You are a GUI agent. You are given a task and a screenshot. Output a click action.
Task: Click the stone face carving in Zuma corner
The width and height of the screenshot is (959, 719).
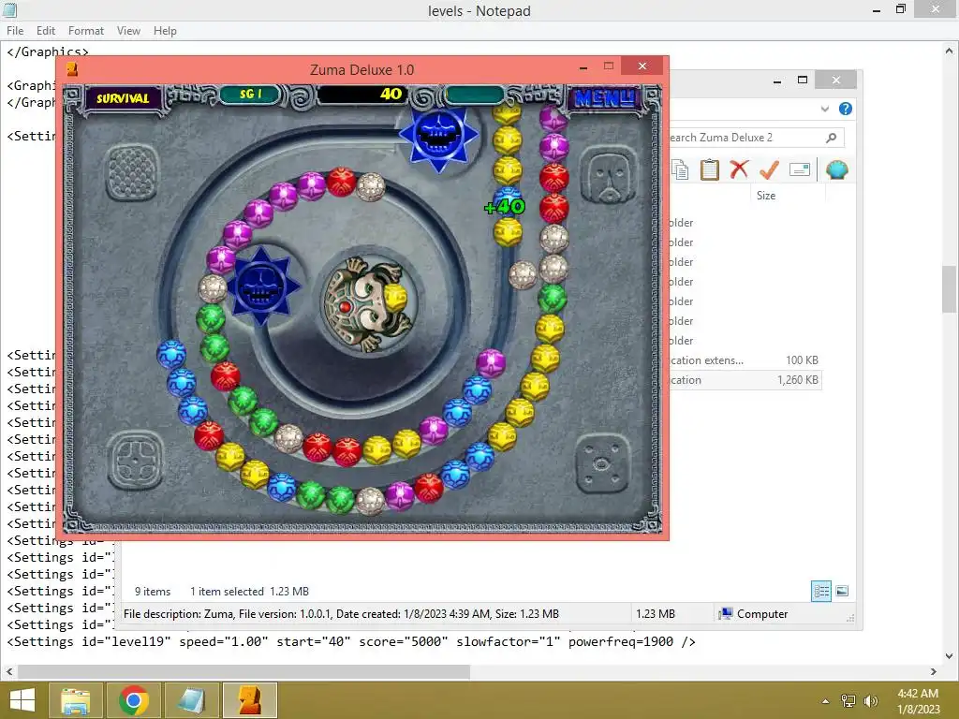608,175
